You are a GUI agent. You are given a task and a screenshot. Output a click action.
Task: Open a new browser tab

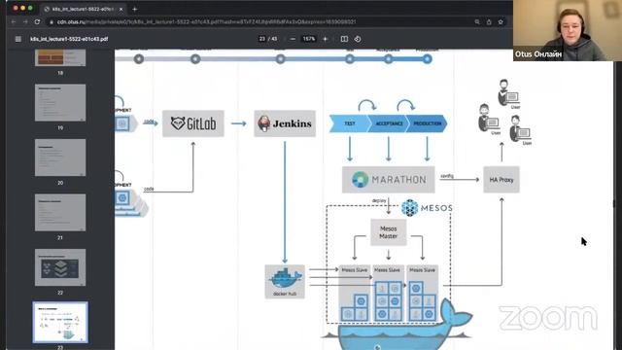(x=135, y=9)
